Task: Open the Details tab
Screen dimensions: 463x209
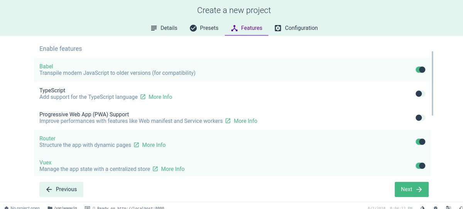Action: tap(164, 28)
